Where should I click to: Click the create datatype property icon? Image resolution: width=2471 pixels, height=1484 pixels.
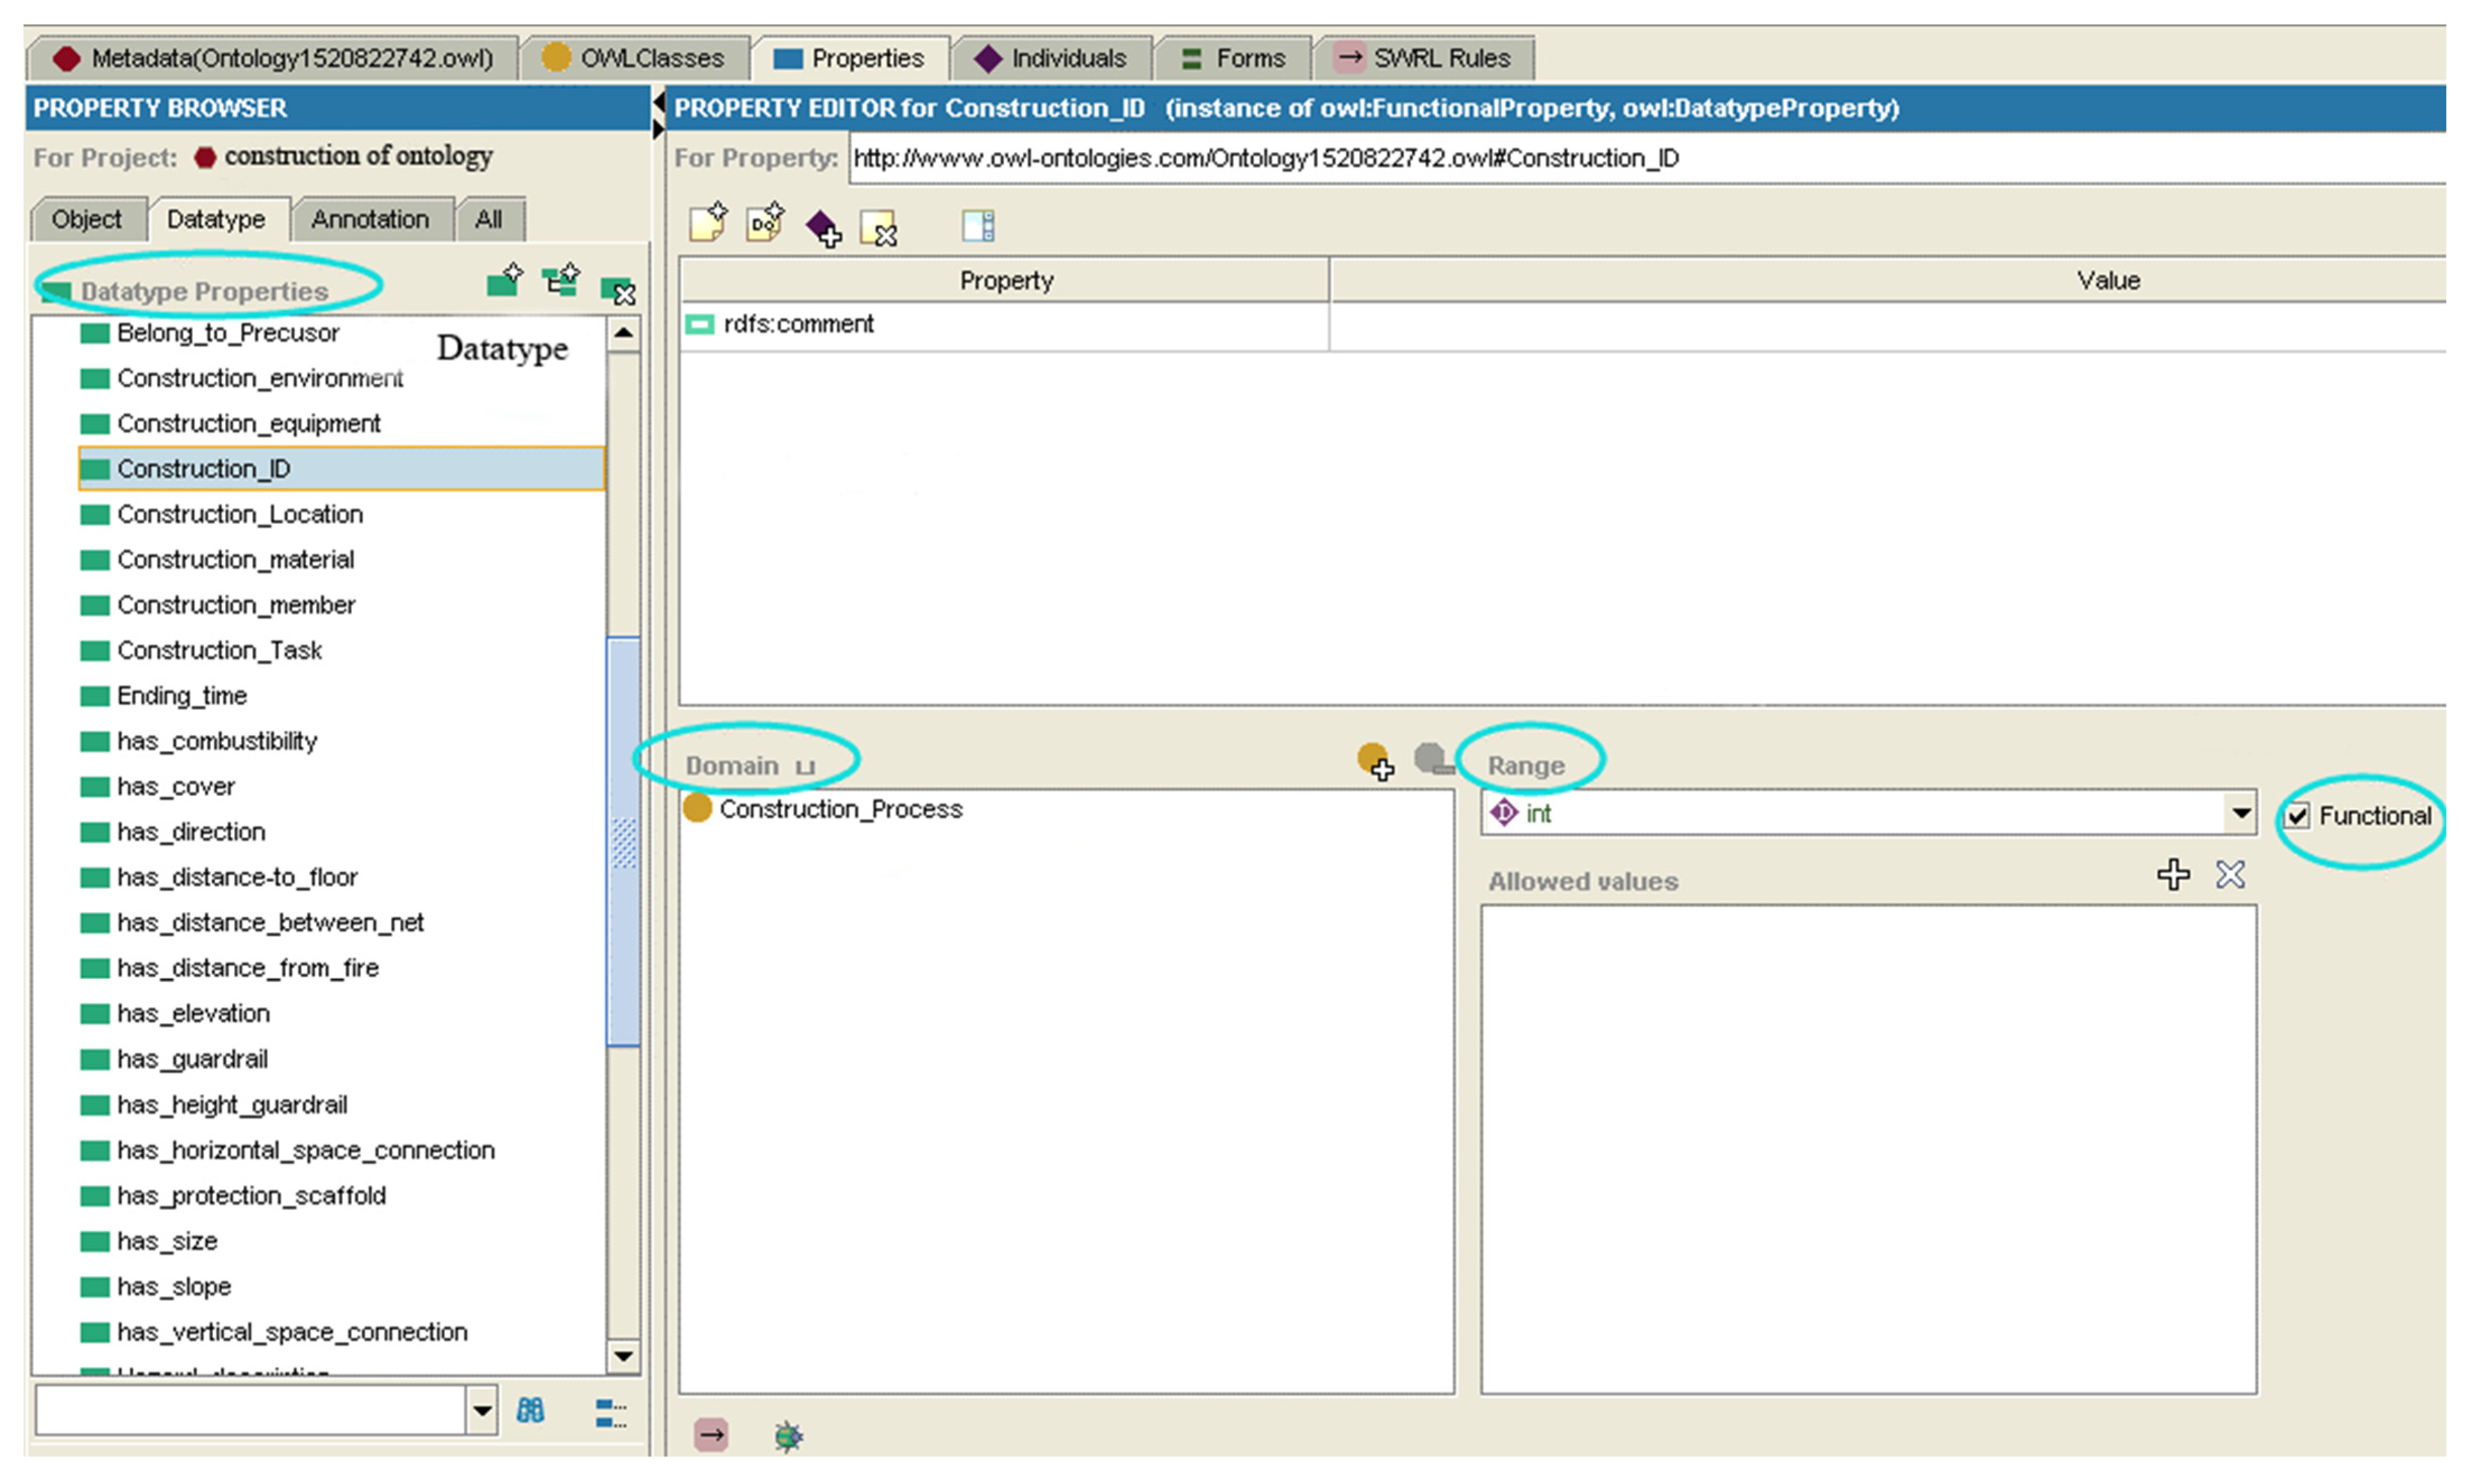(504, 281)
